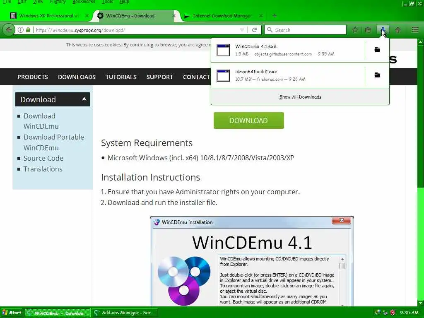Click the green padlock security icon
Screen dimensions: 424x318
28,30
